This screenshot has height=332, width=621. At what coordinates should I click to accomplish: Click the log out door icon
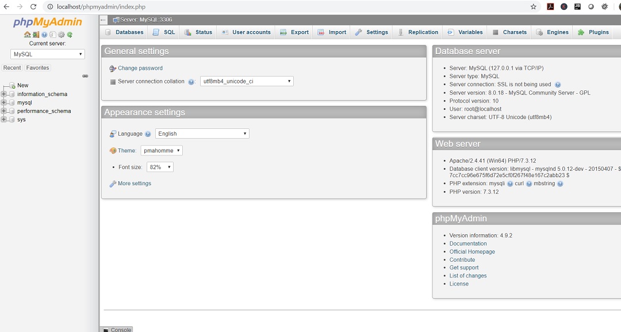tap(36, 35)
